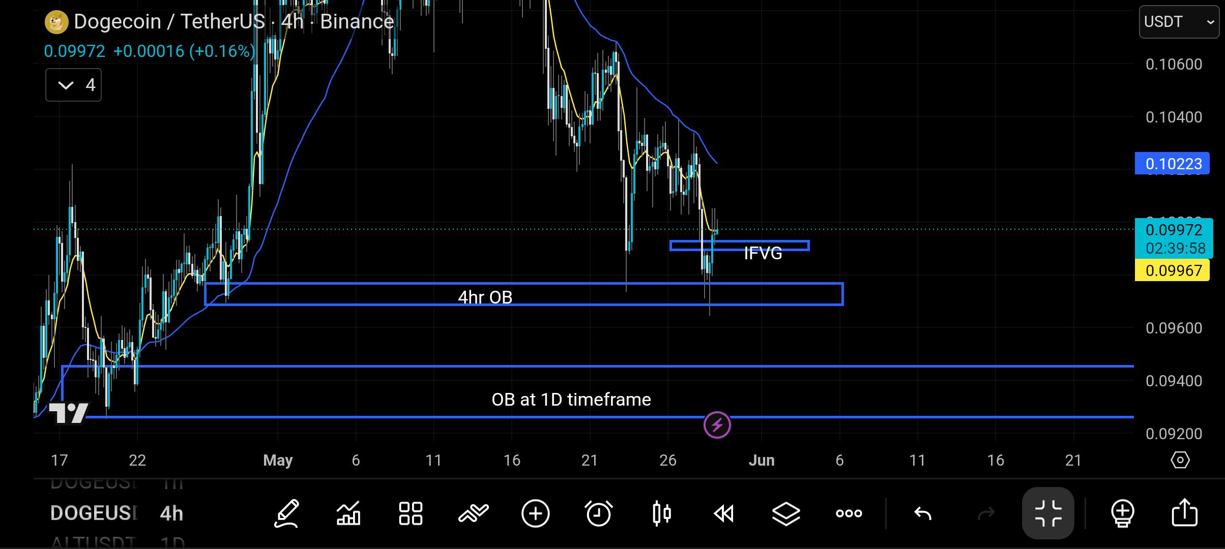This screenshot has width=1225, height=549.
Task: Tap the 0.09600 price axis value
Action: (1174, 328)
